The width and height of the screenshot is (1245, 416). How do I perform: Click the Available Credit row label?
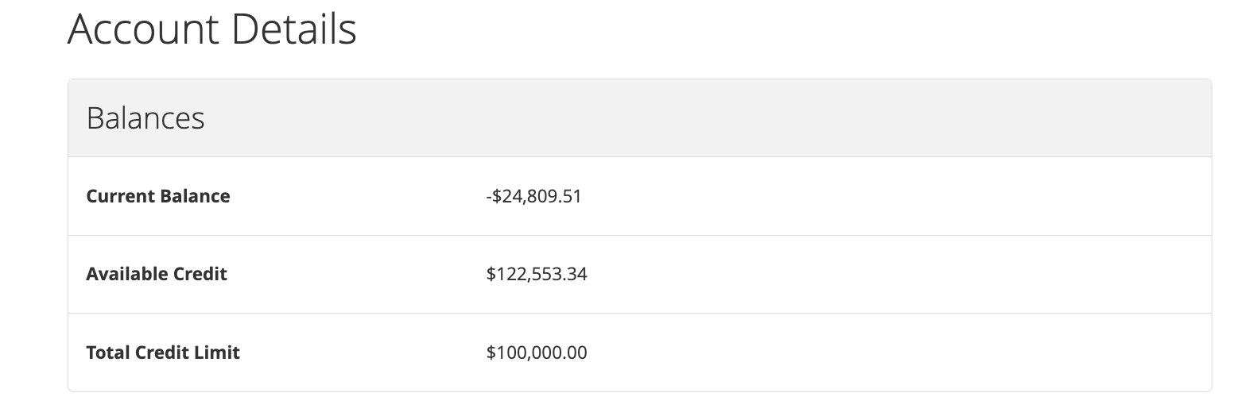click(157, 274)
